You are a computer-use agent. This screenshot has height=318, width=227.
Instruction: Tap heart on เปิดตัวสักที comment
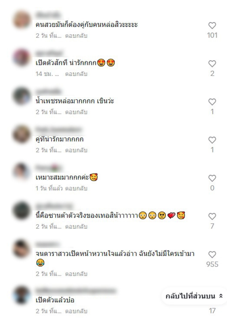212,64
